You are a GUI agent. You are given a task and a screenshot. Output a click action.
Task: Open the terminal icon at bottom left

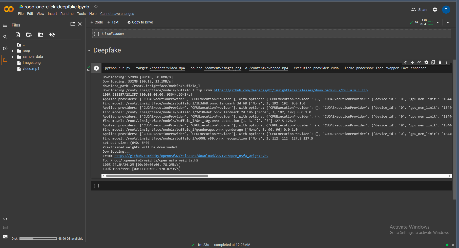[5, 236]
